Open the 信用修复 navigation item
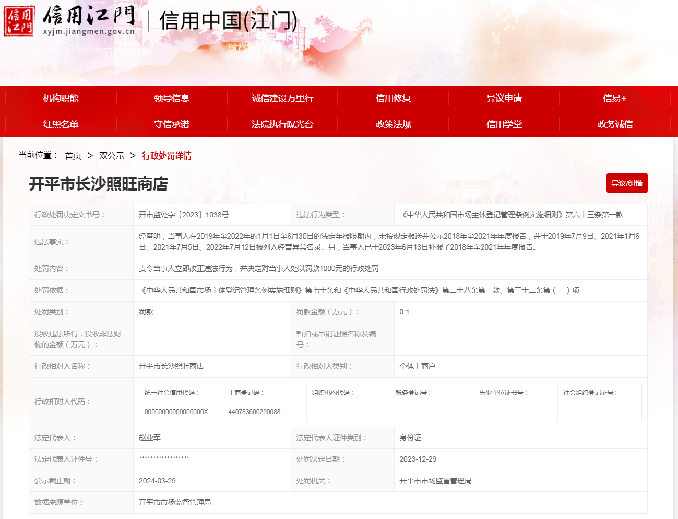 coord(393,98)
